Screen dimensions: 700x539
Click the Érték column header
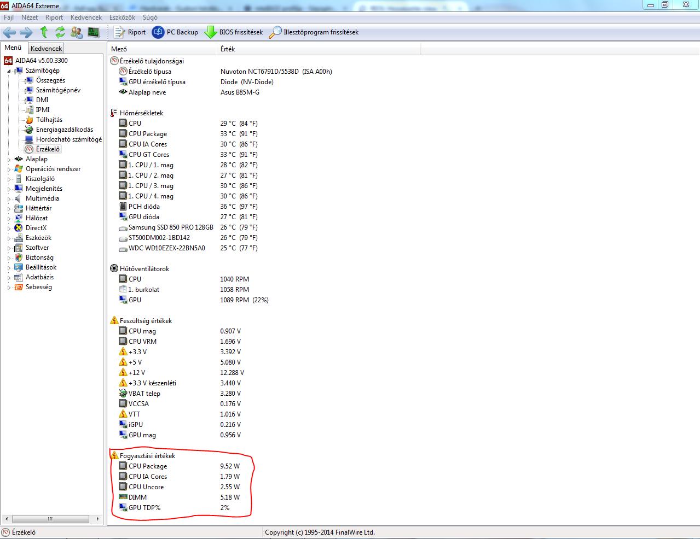click(x=319, y=49)
